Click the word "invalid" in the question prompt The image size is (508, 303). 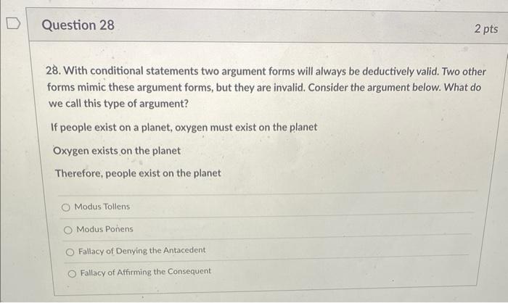pyautogui.click(x=287, y=88)
